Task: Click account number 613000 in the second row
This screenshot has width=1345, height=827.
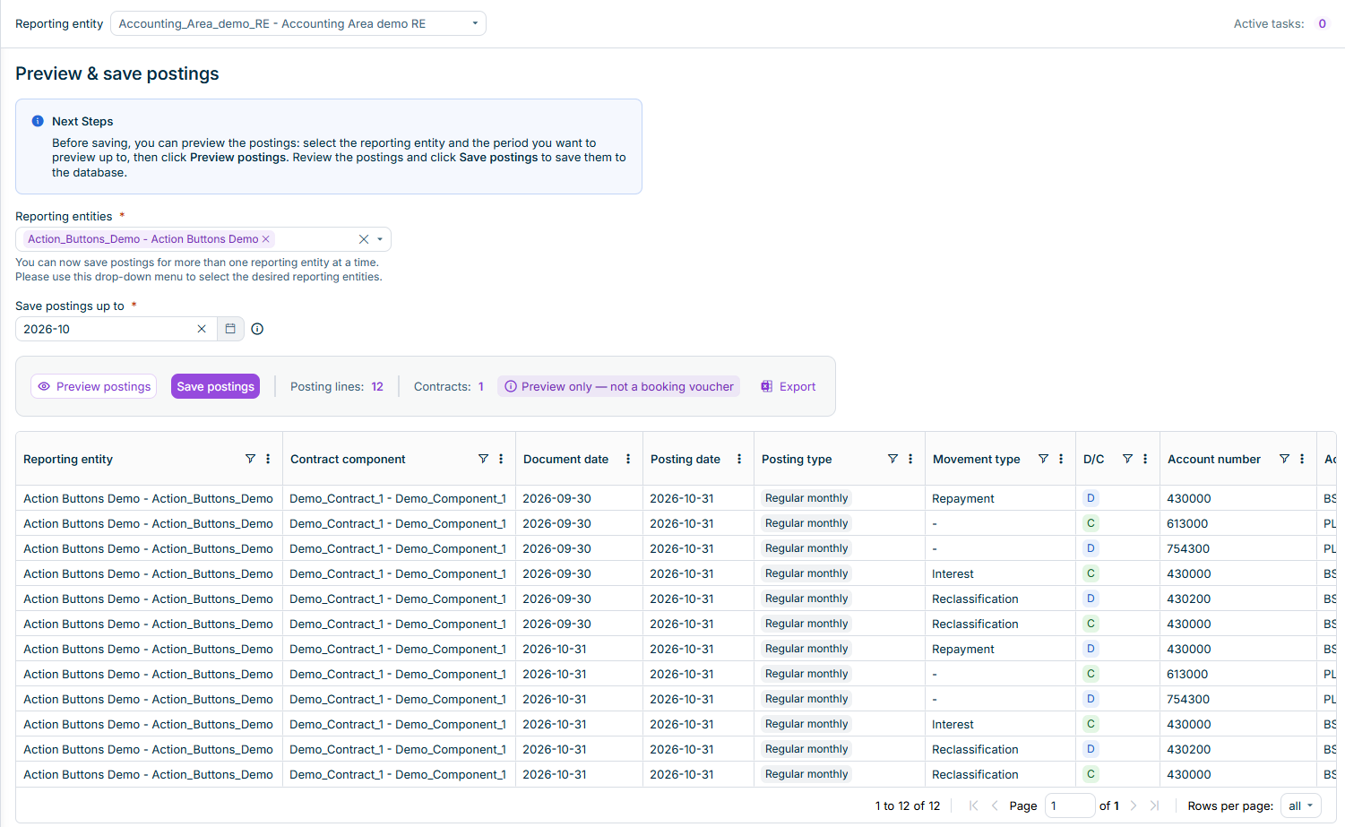Action: click(1187, 523)
